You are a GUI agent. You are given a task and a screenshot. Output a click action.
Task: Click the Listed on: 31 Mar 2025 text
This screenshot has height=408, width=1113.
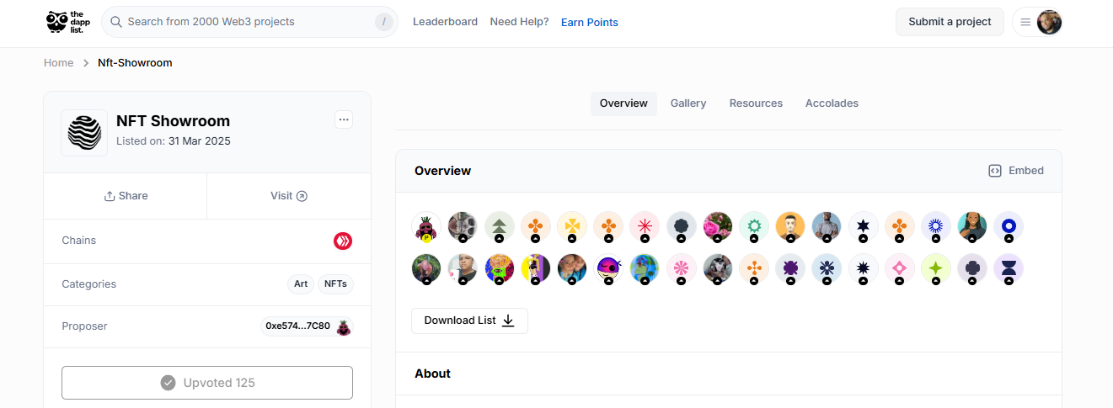pyautogui.click(x=174, y=141)
